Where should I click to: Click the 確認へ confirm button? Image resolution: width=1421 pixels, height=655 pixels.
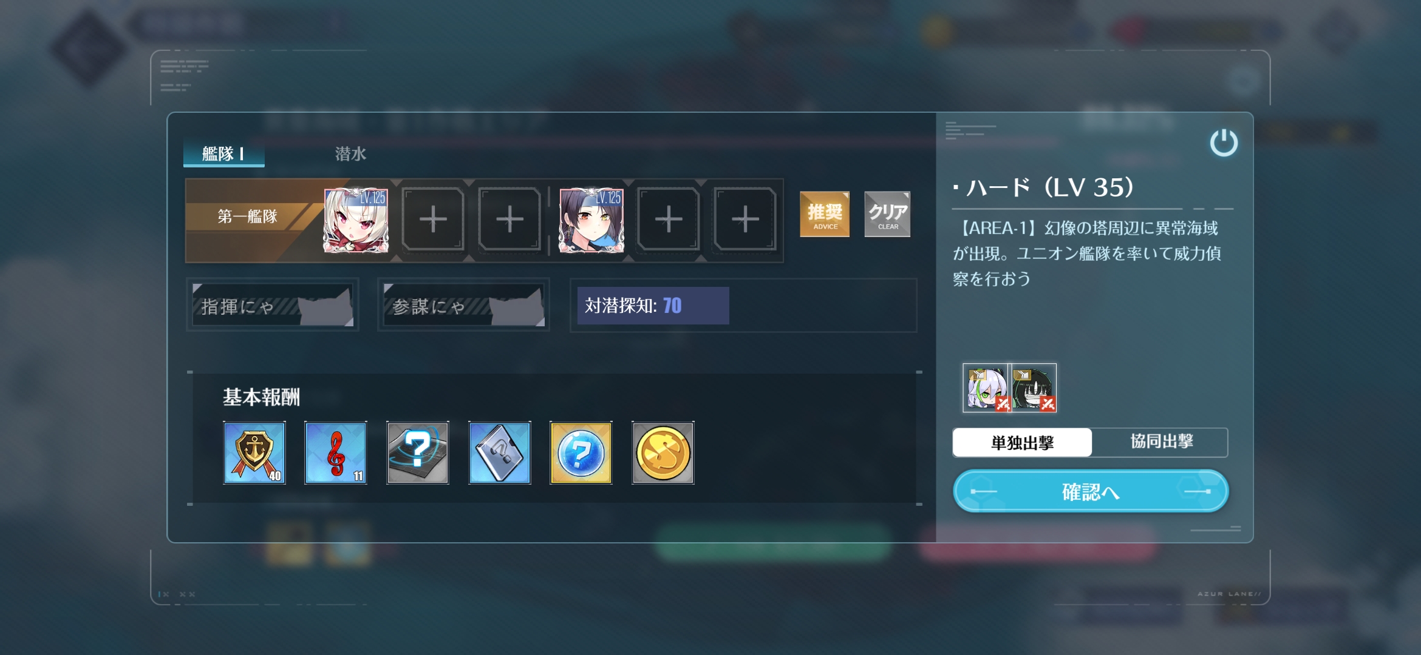[1091, 491]
